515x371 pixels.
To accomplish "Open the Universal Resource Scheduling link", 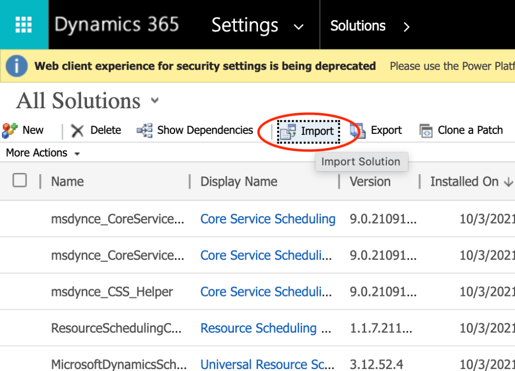I will tap(267, 364).
